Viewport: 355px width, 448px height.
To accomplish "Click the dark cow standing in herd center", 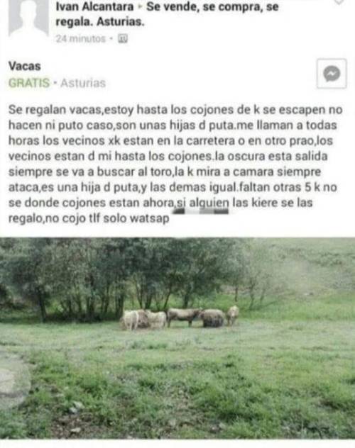I will click(184, 317).
